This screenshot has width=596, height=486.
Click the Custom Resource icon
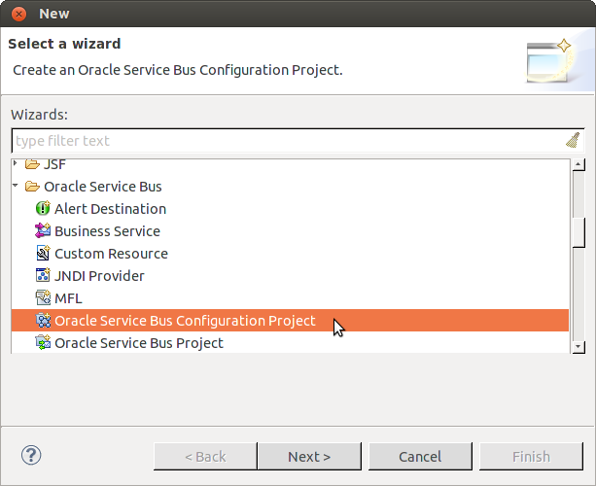point(43,254)
